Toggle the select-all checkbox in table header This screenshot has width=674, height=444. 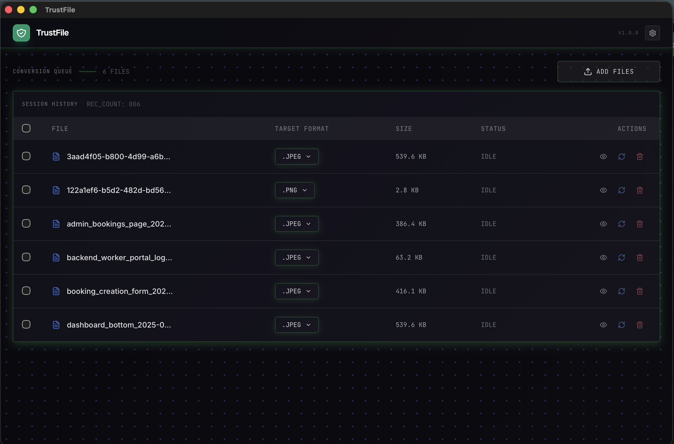pos(26,128)
